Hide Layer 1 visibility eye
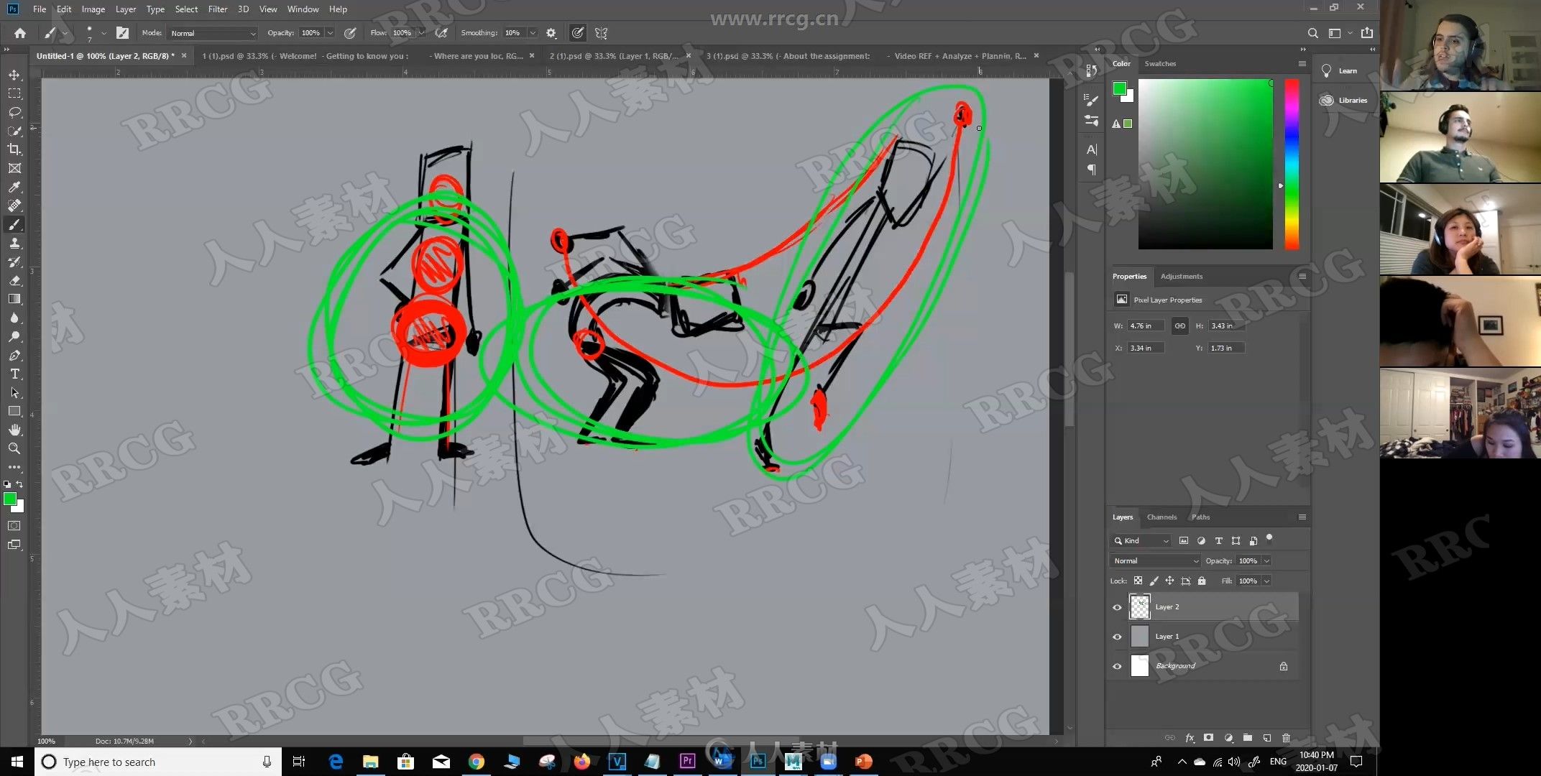 tap(1117, 637)
